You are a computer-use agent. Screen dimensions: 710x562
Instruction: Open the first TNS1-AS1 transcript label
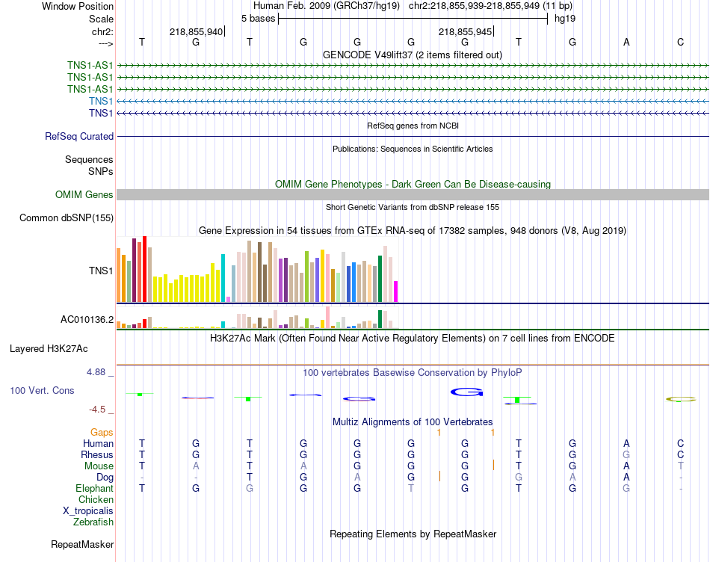(90, 66)
